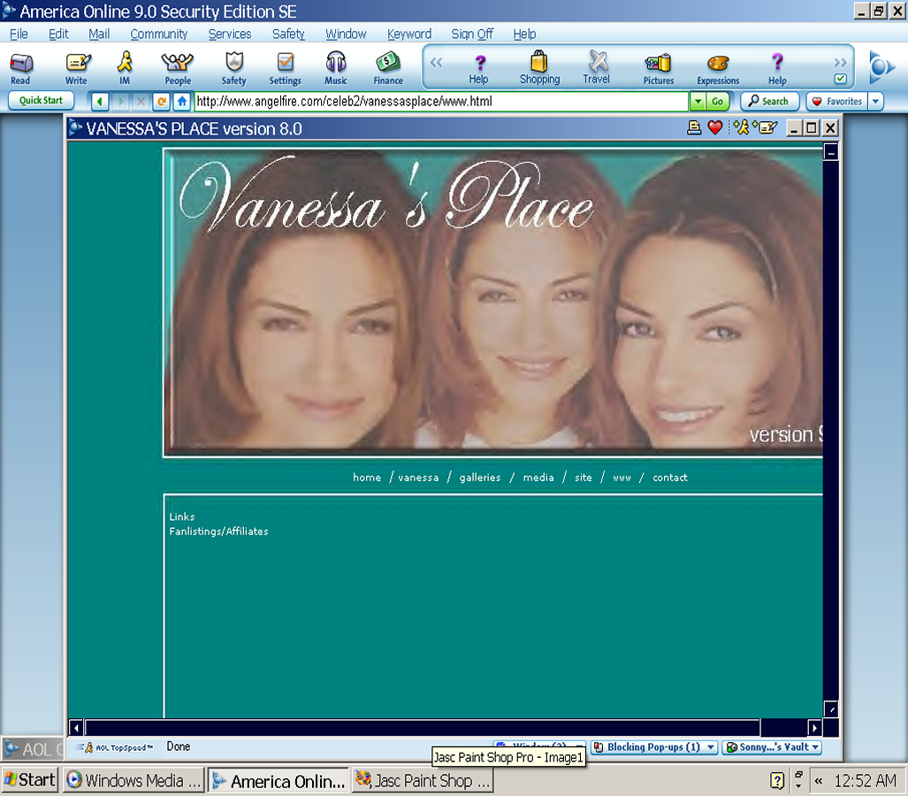Toggle the green checkmark box in toolbar

click(840, 78)
